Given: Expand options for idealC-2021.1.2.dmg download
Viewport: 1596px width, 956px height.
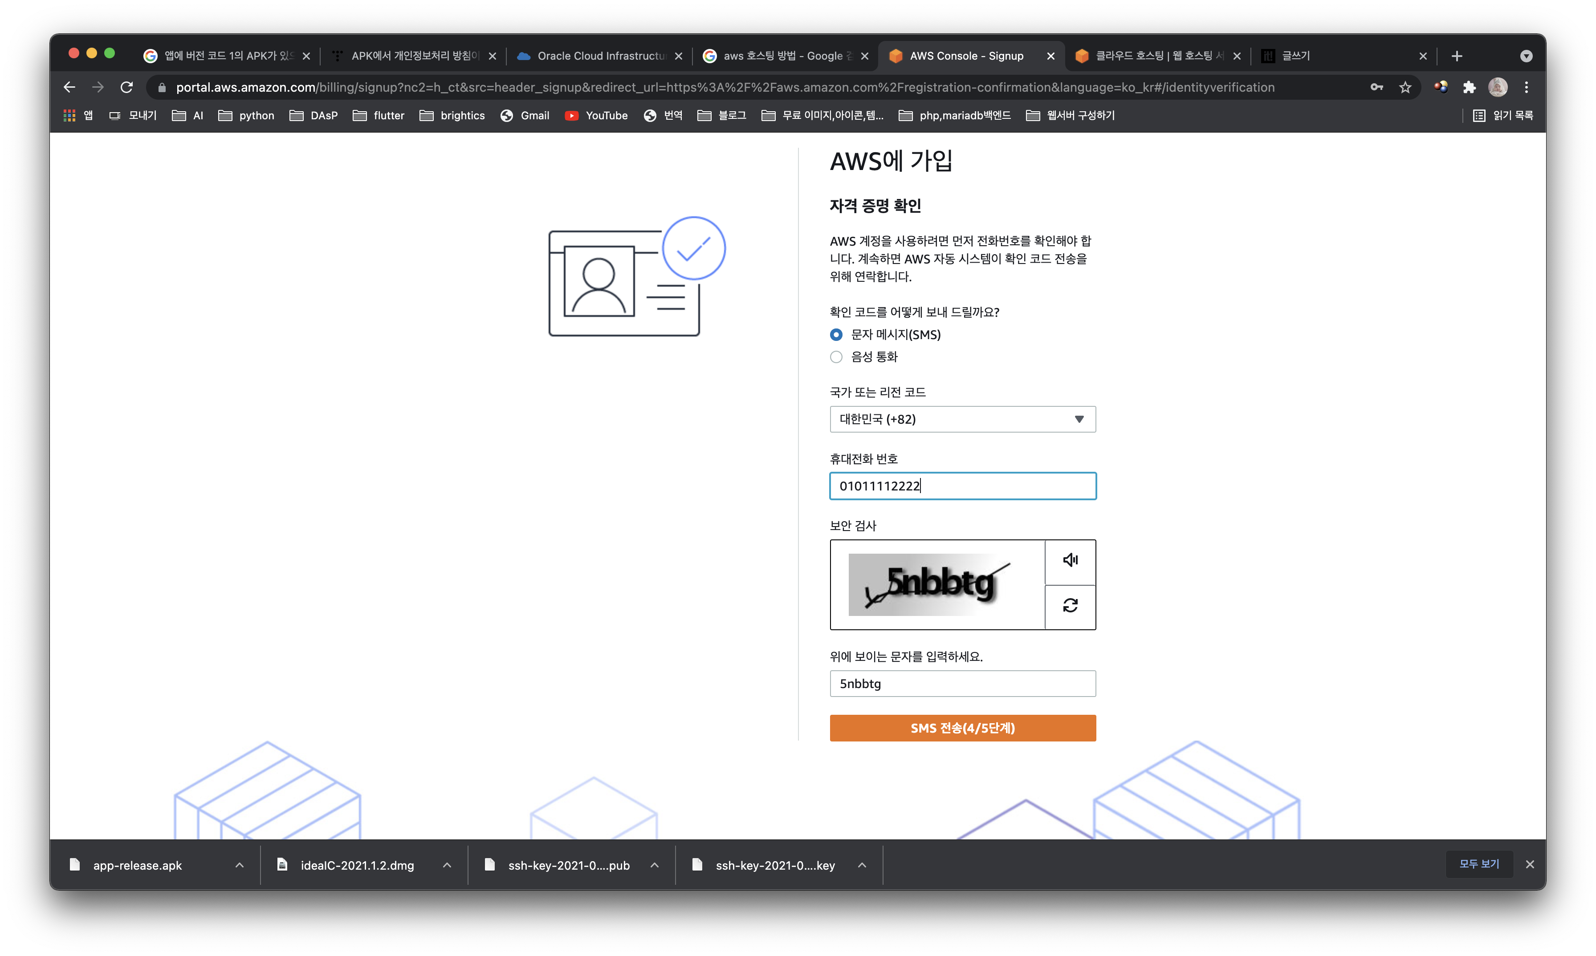Looking at the screenshot, I should tap(447, 865).
